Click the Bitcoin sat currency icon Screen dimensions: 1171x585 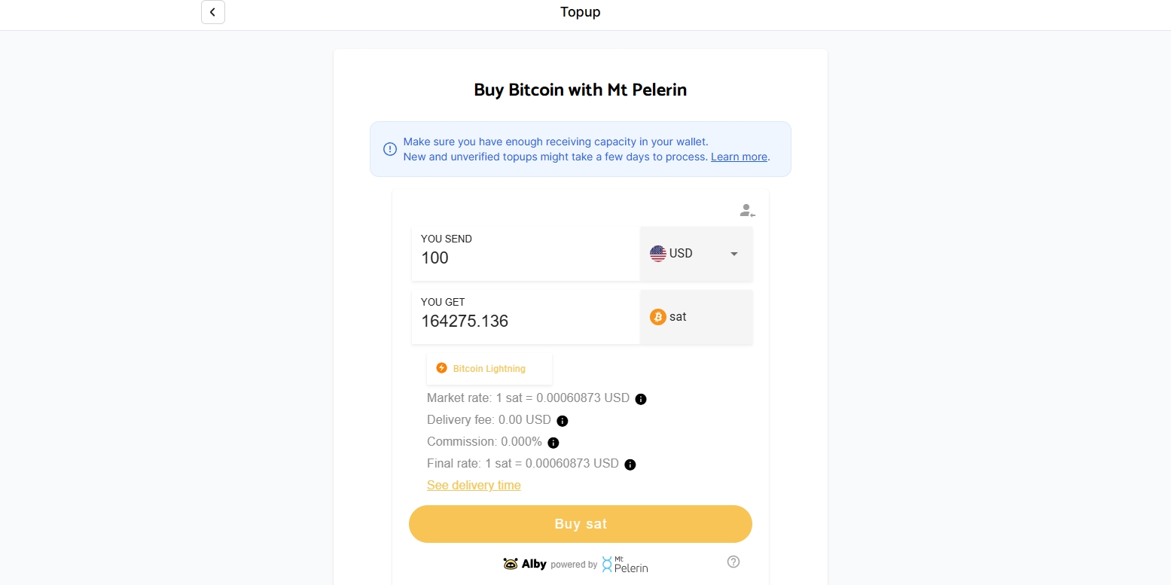(658, 317)
